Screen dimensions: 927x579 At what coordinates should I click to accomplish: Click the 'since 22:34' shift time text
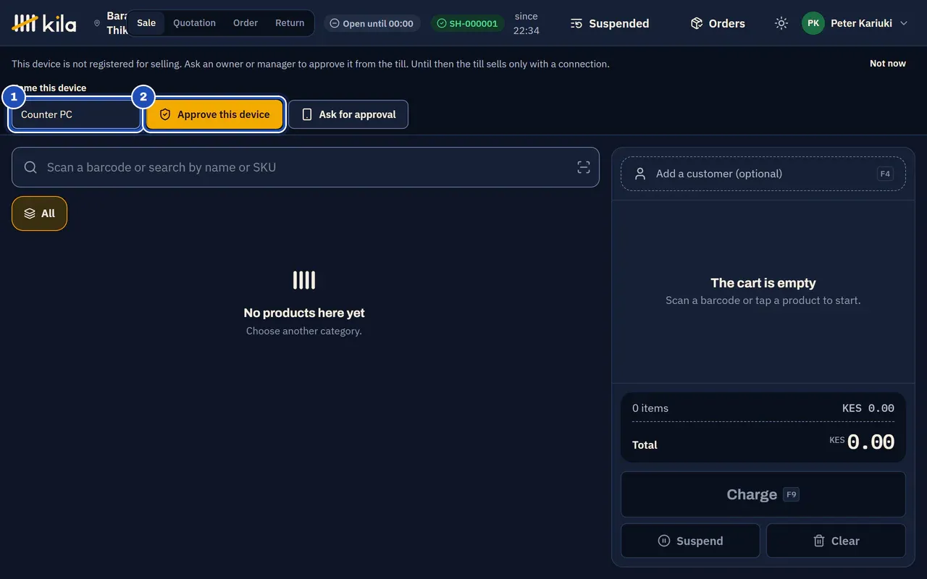pyautogui.click(x=527, y=23)
